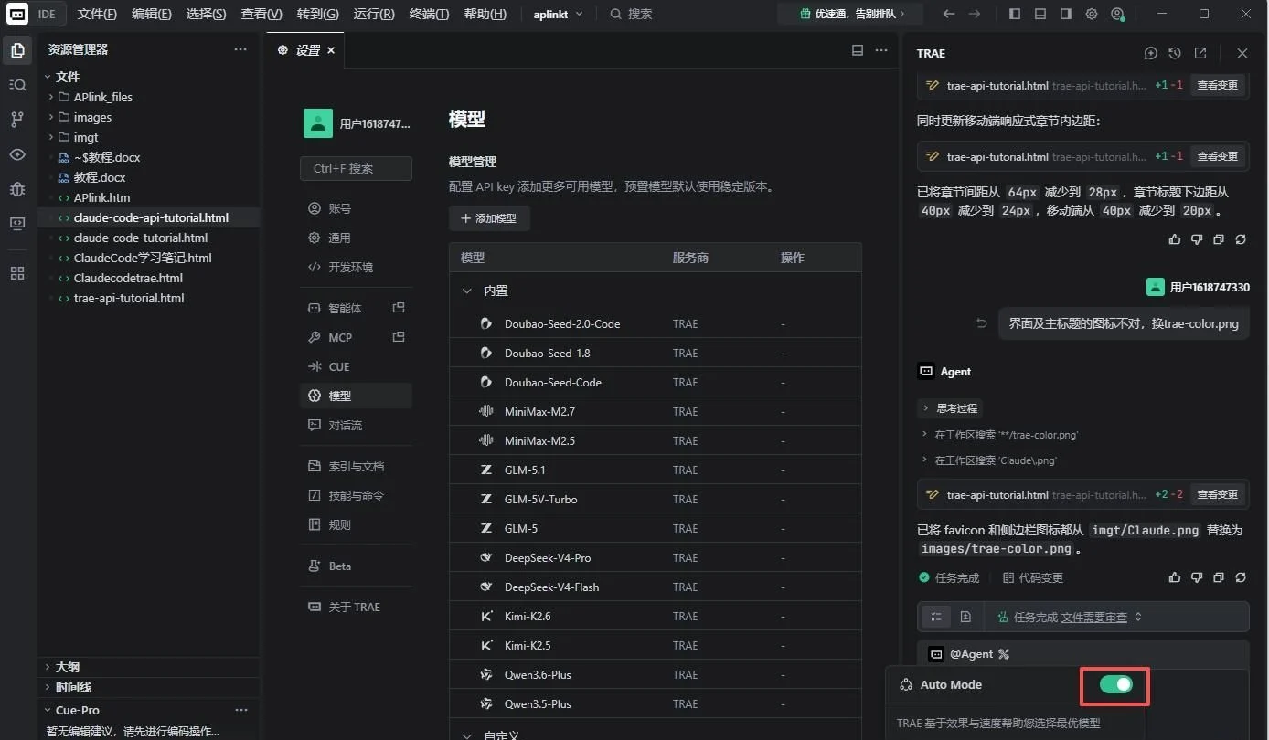Image resolution: width=1269 pixels, height=740 pixels.
Task: Go to the 通用 settings section
Action: pyautogui.click(x=356, y=238)
